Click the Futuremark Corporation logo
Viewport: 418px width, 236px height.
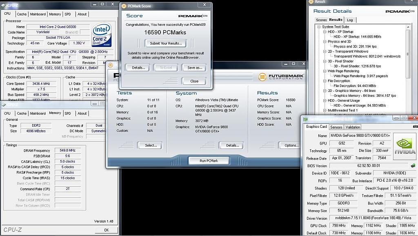[x=281, y=77]
